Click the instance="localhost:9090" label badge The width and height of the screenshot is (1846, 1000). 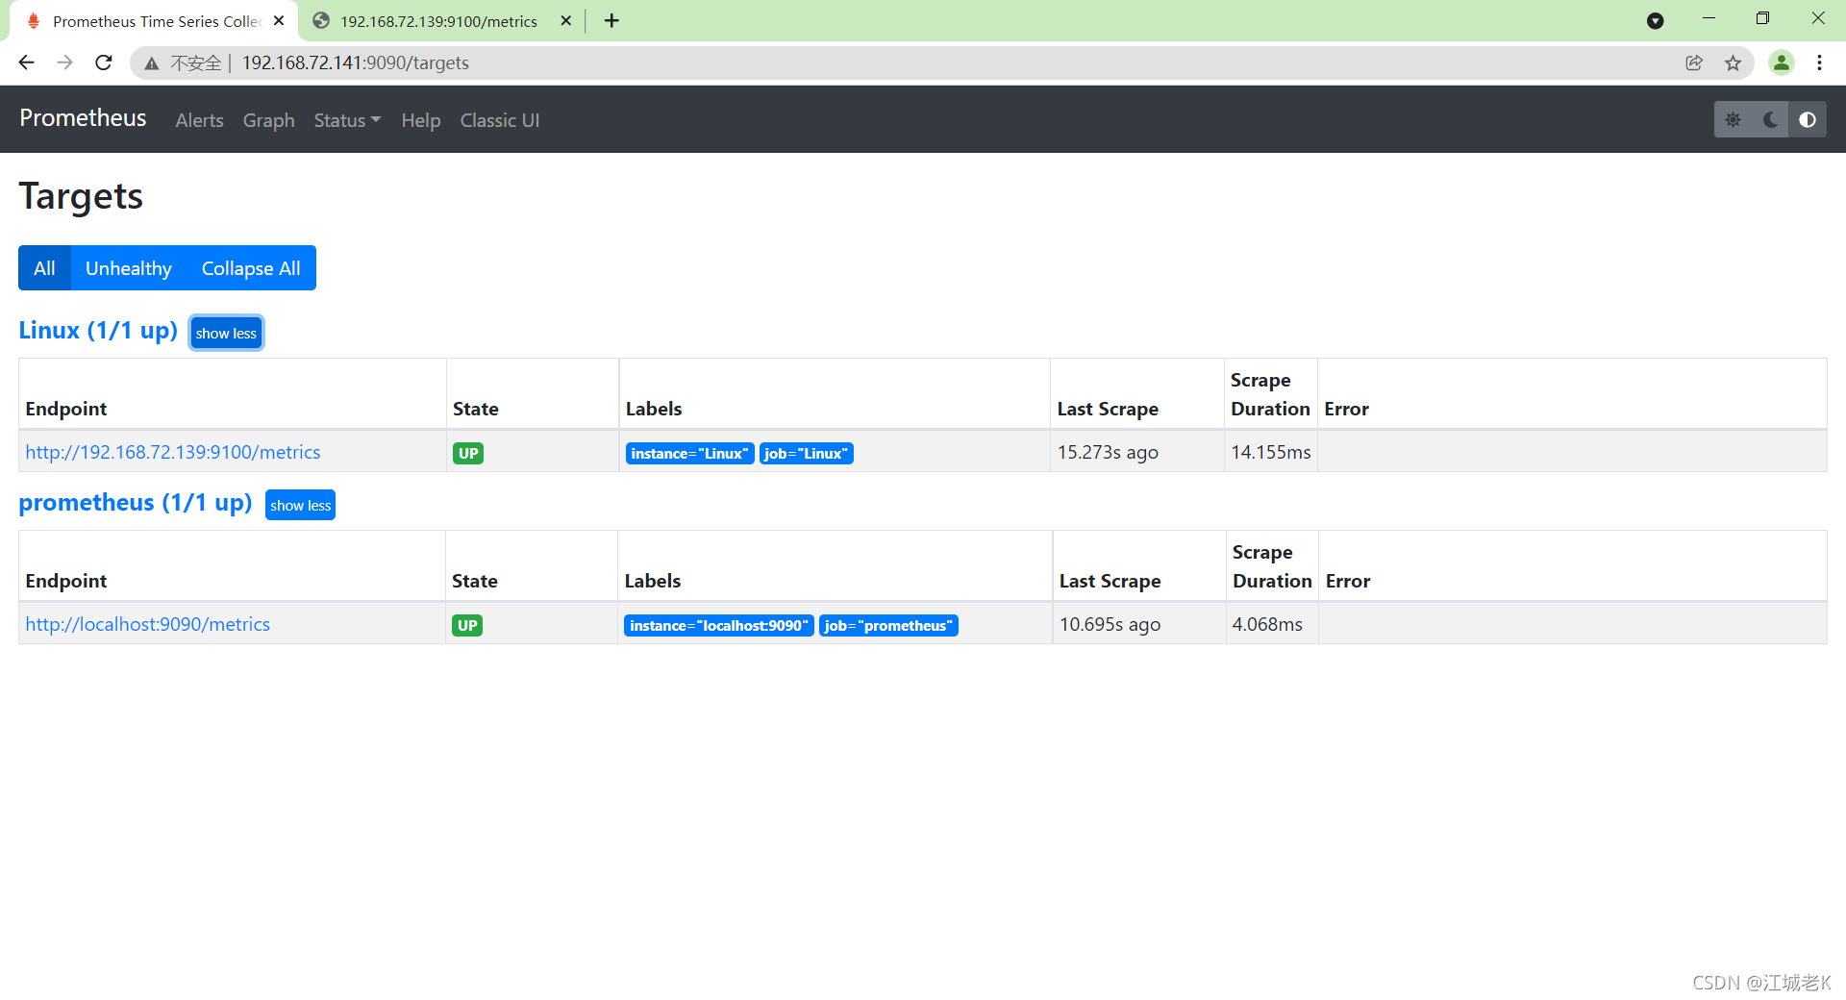coord(718,625)
